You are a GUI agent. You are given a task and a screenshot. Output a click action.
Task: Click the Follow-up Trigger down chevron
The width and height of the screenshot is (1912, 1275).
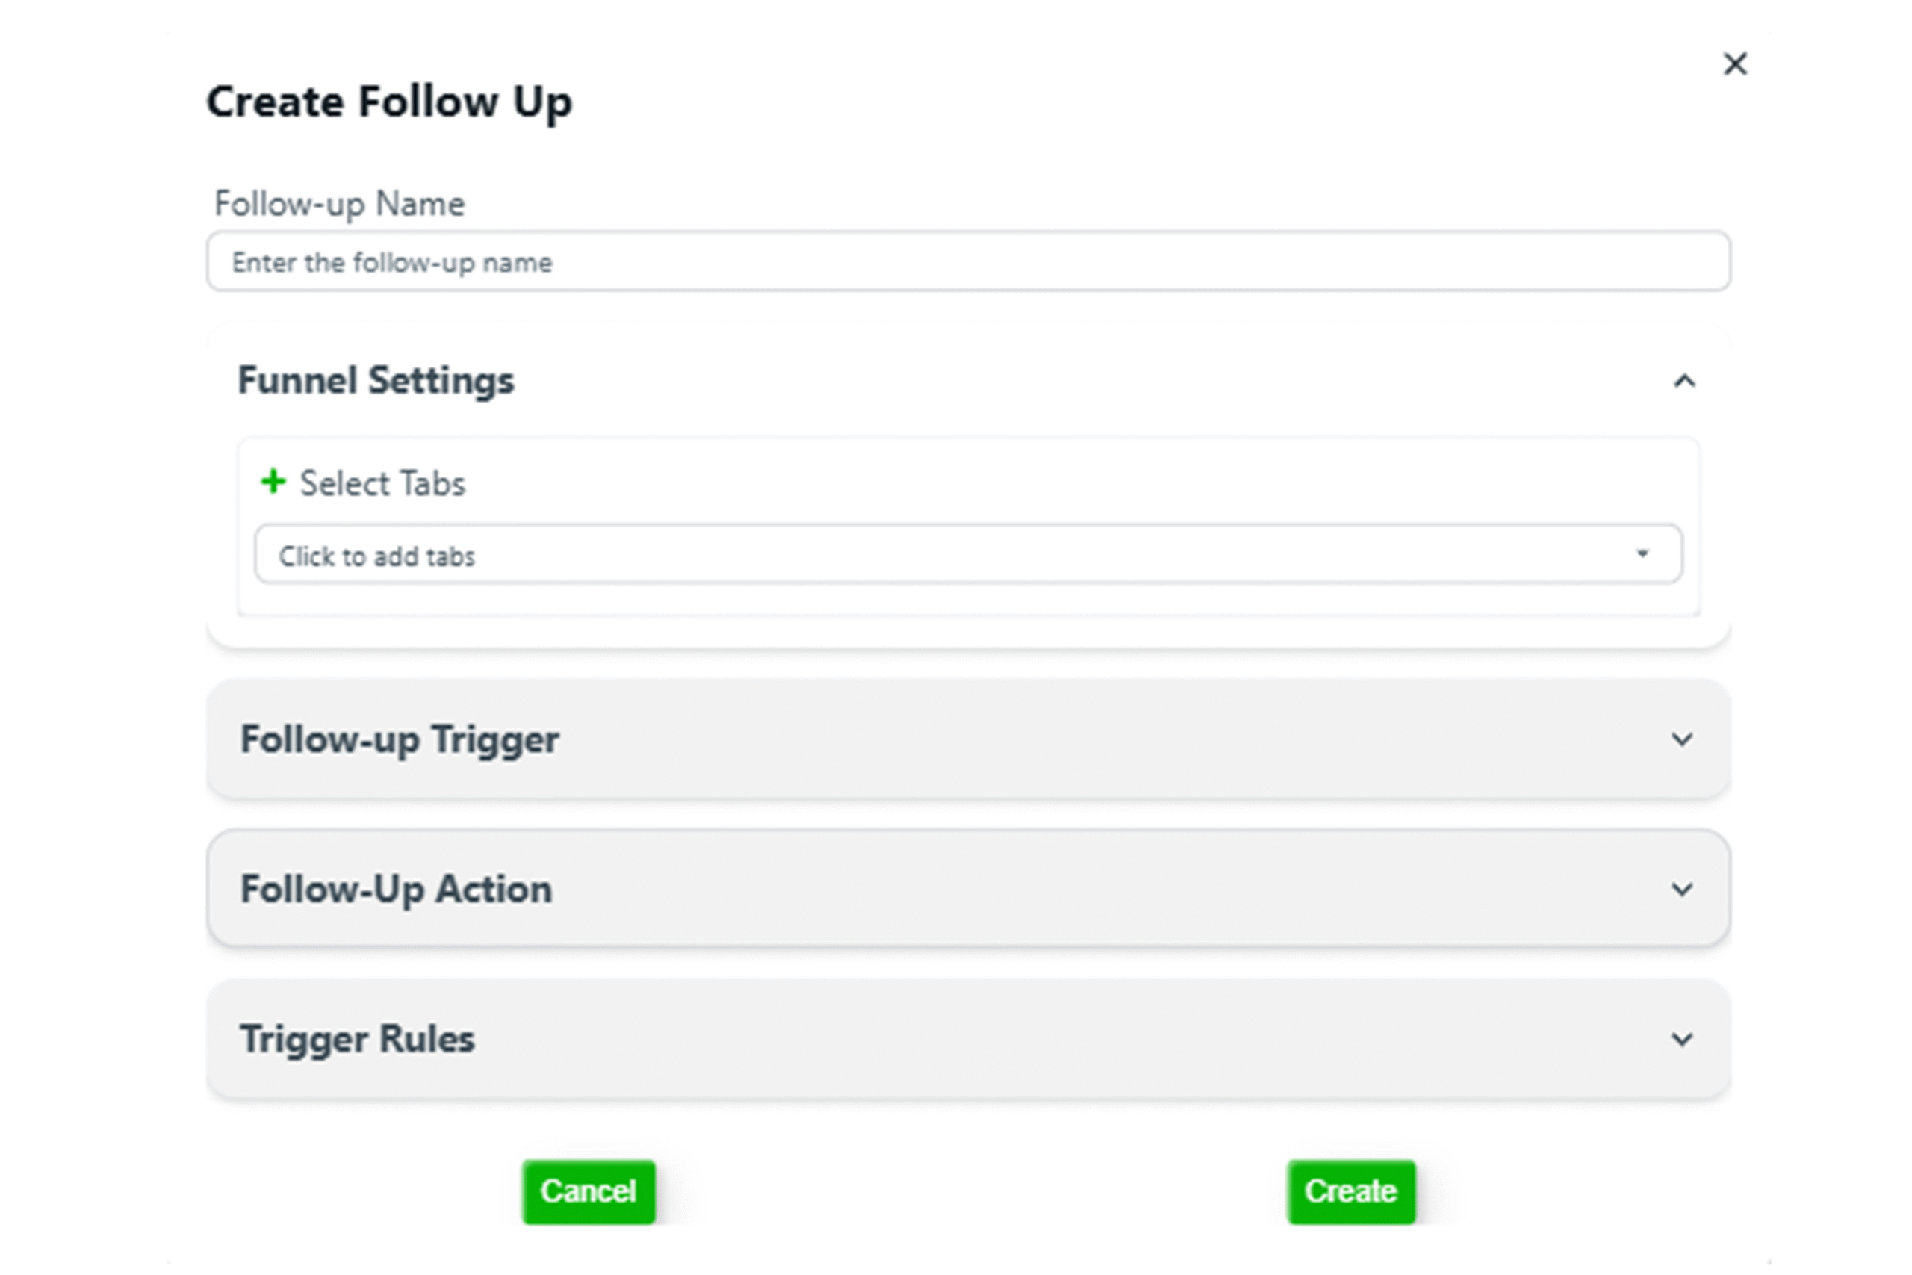tap(1682, 739)
